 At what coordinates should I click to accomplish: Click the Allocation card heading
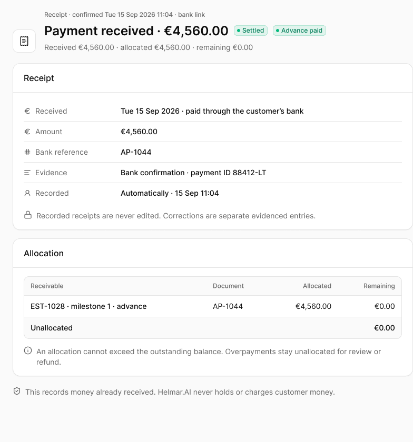coord(44,254)
